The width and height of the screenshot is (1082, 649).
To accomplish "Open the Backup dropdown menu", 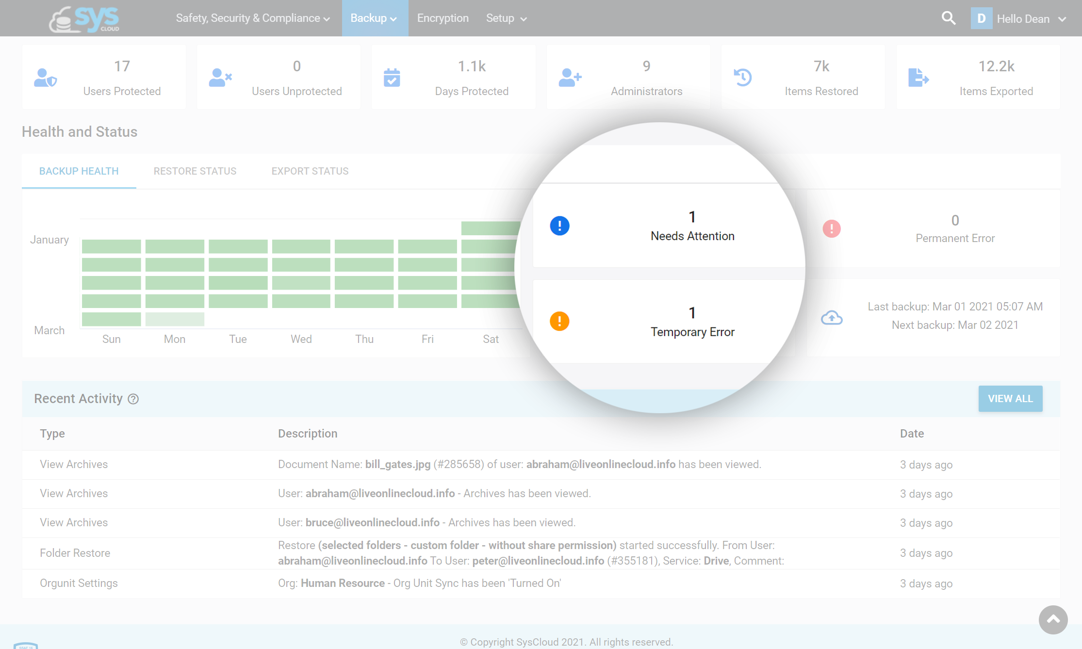I will coord(374,18).
